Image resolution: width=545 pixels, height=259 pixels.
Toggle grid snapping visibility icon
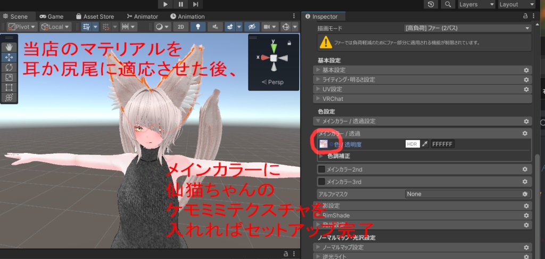[x=86, y=27]
